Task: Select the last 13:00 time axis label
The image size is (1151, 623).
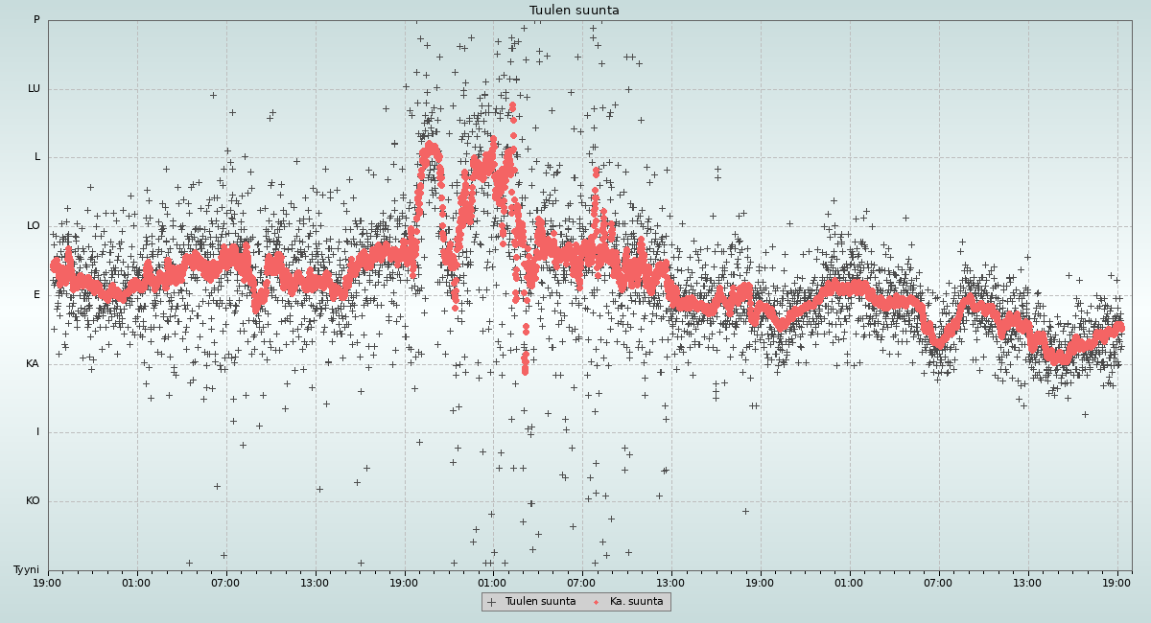Action: coord(1027,582)
